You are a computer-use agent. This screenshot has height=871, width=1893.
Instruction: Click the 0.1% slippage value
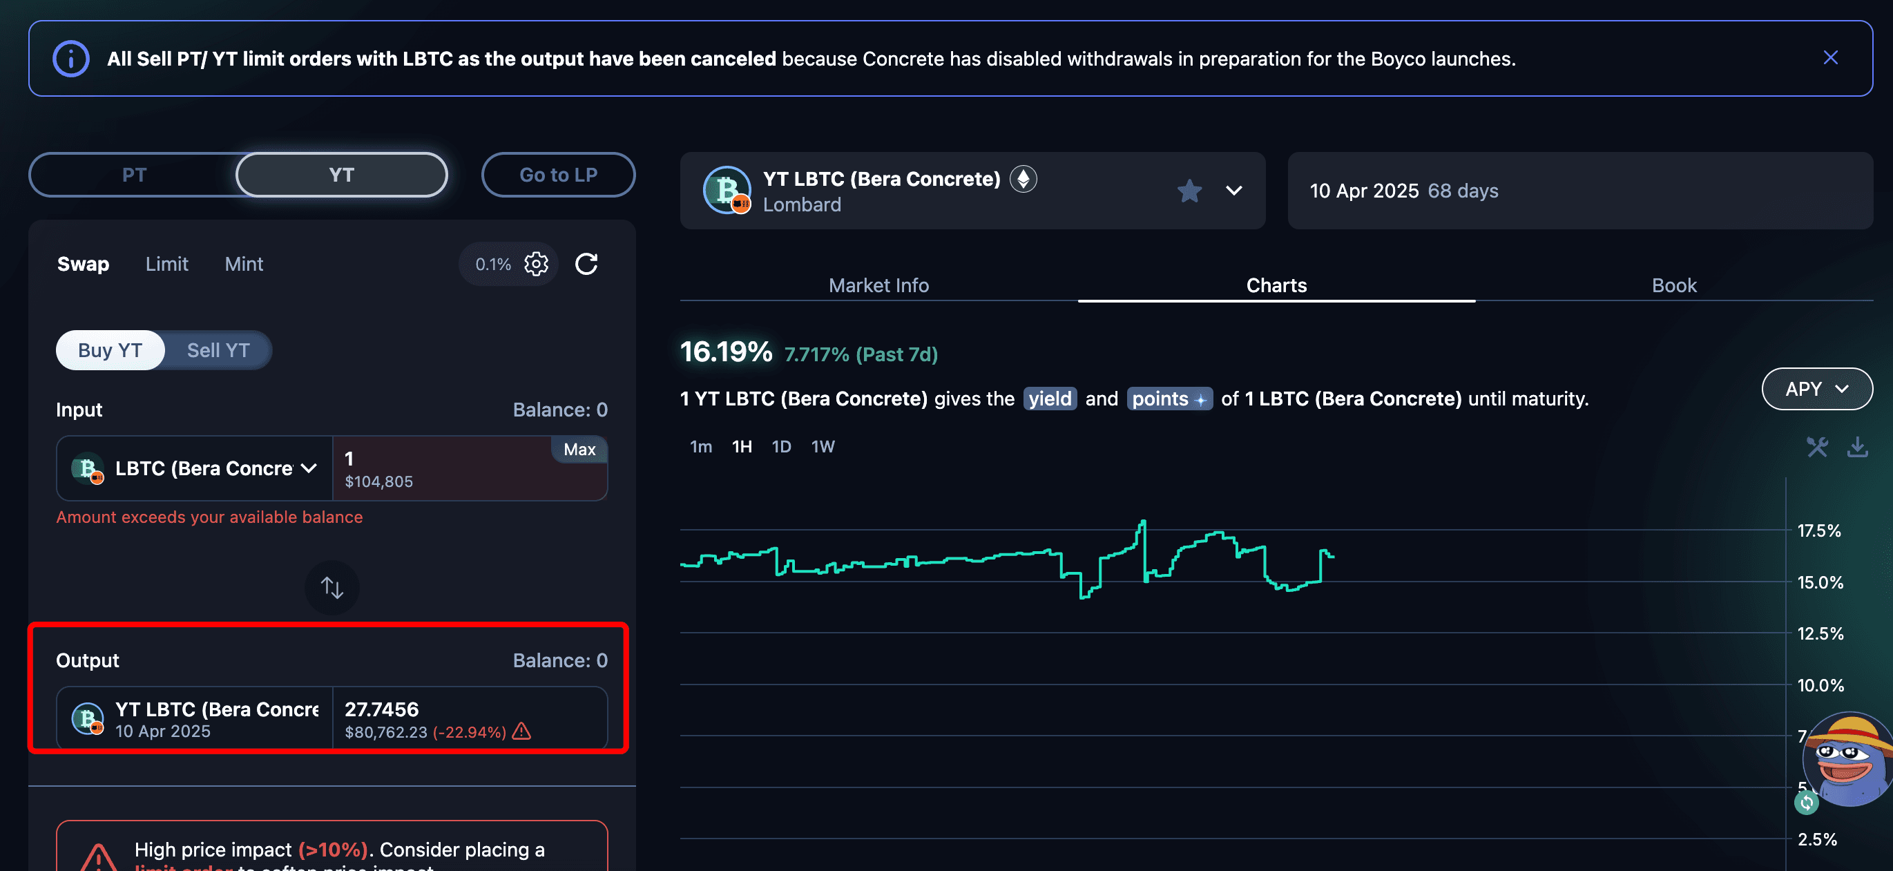(x=493, y=264)
